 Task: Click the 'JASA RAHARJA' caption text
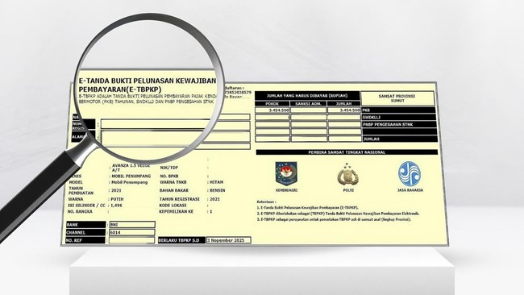pos(410,190)
